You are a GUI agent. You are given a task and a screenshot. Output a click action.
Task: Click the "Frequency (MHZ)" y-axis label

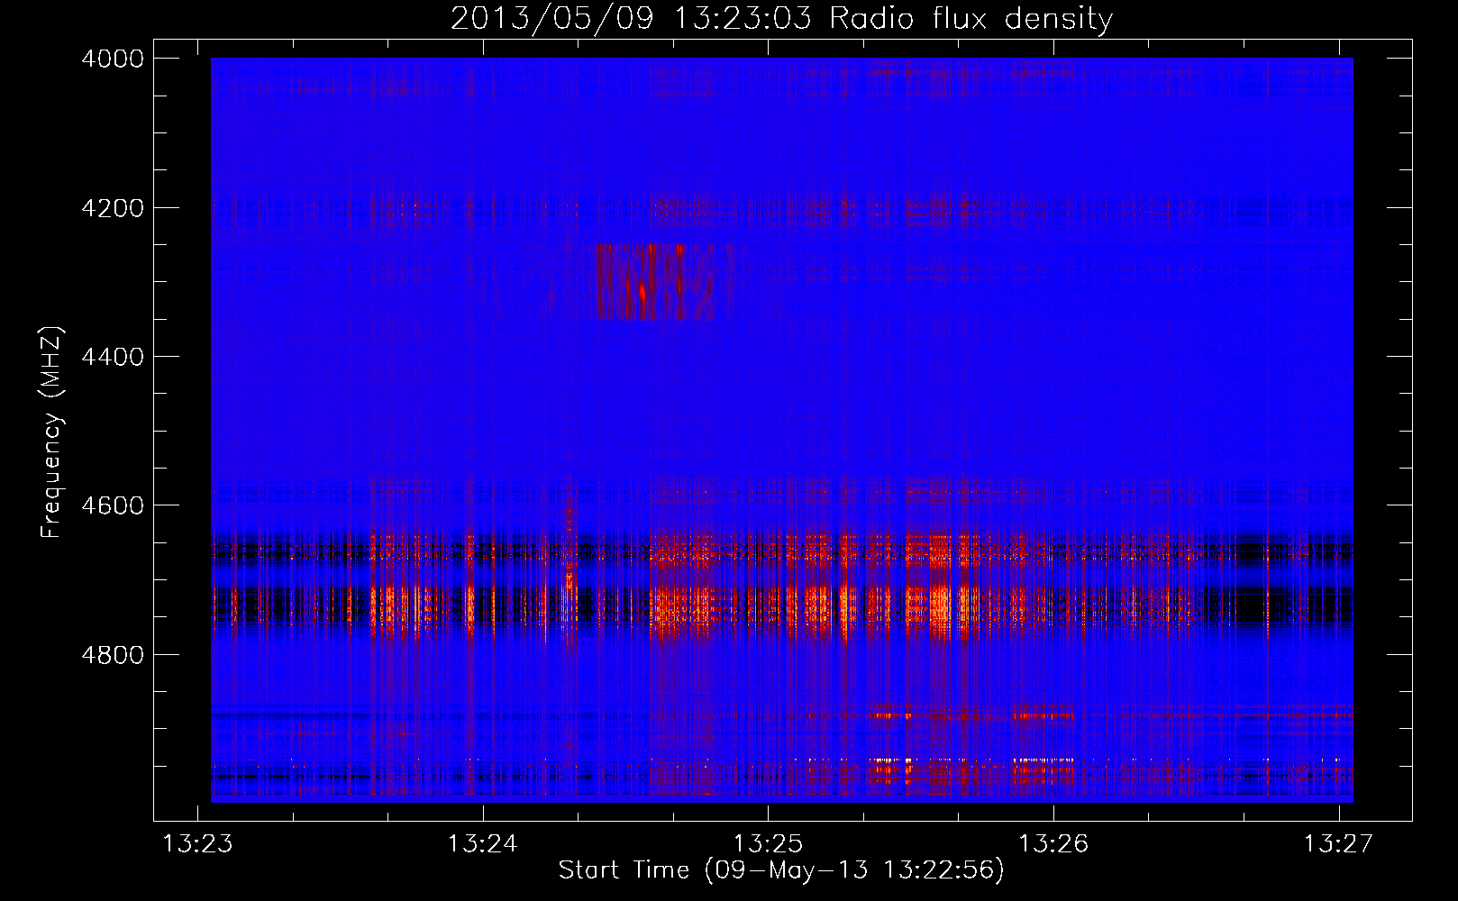coord(52,432)
